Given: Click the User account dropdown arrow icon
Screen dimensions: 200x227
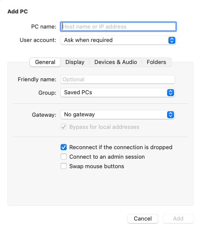Looking at the screenshot, I should 172,40.
